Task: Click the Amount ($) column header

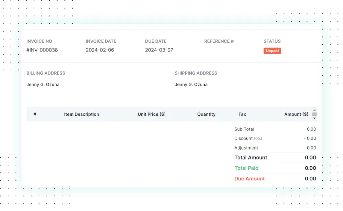Action: pos(296,114)
